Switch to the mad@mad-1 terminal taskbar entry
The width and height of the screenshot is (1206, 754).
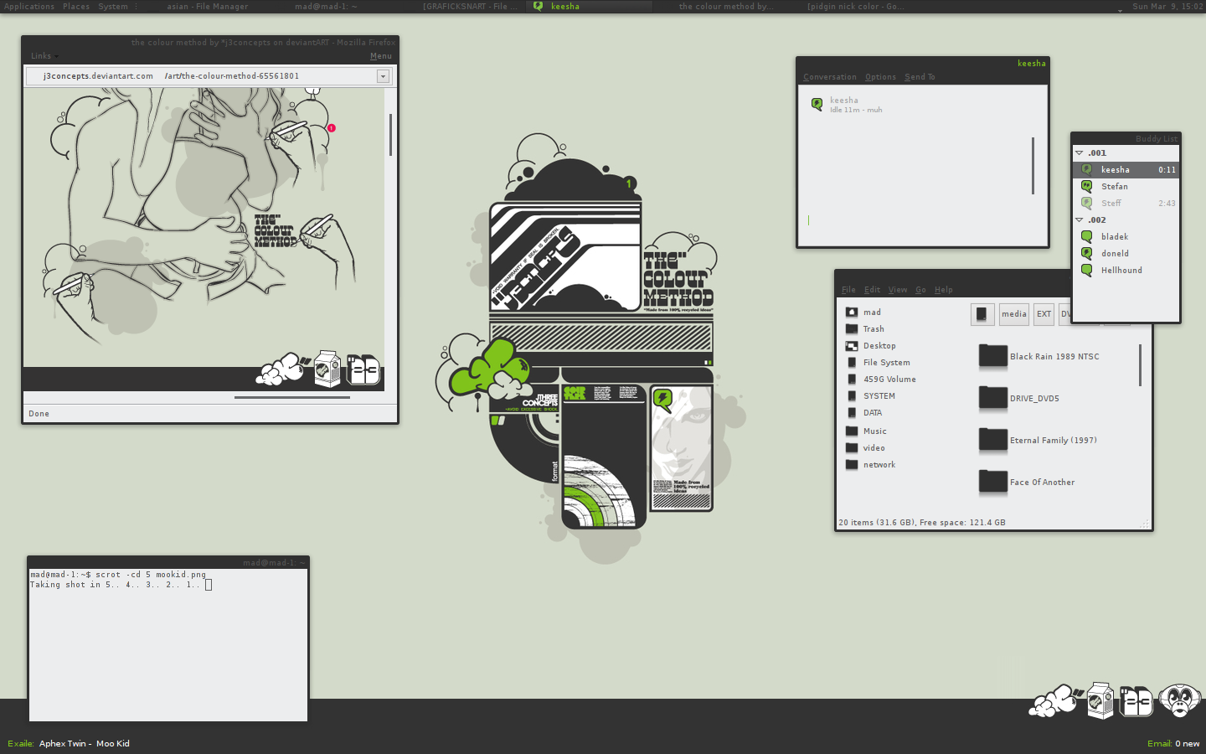coord(326,6)
